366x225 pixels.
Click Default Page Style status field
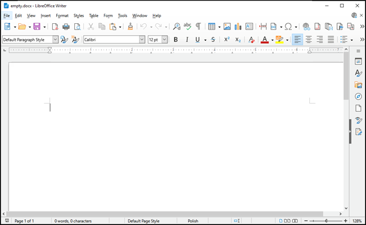[144, 221]
